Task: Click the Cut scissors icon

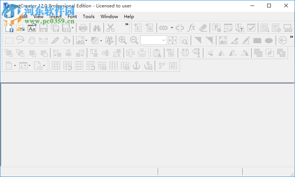Action: 111,28
